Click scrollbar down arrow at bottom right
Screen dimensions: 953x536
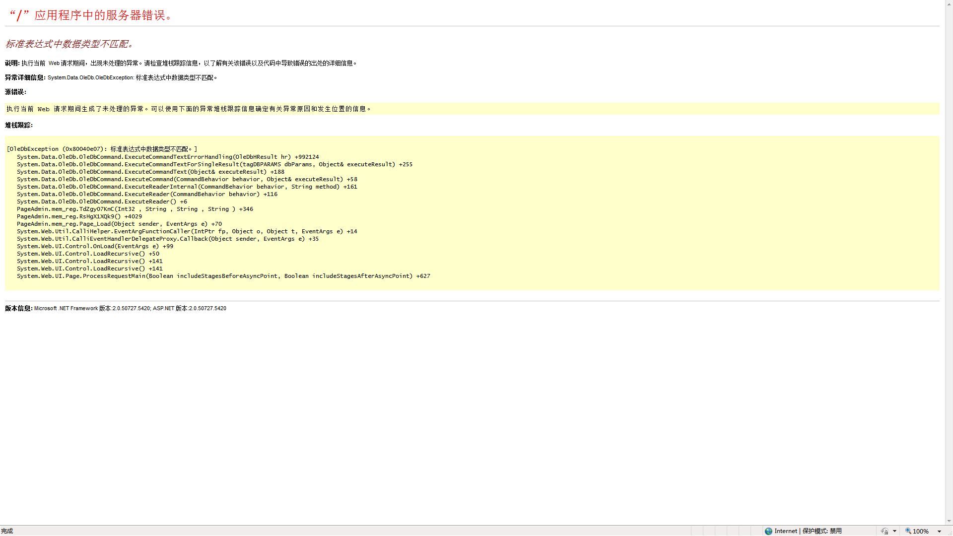coord(949,521)
